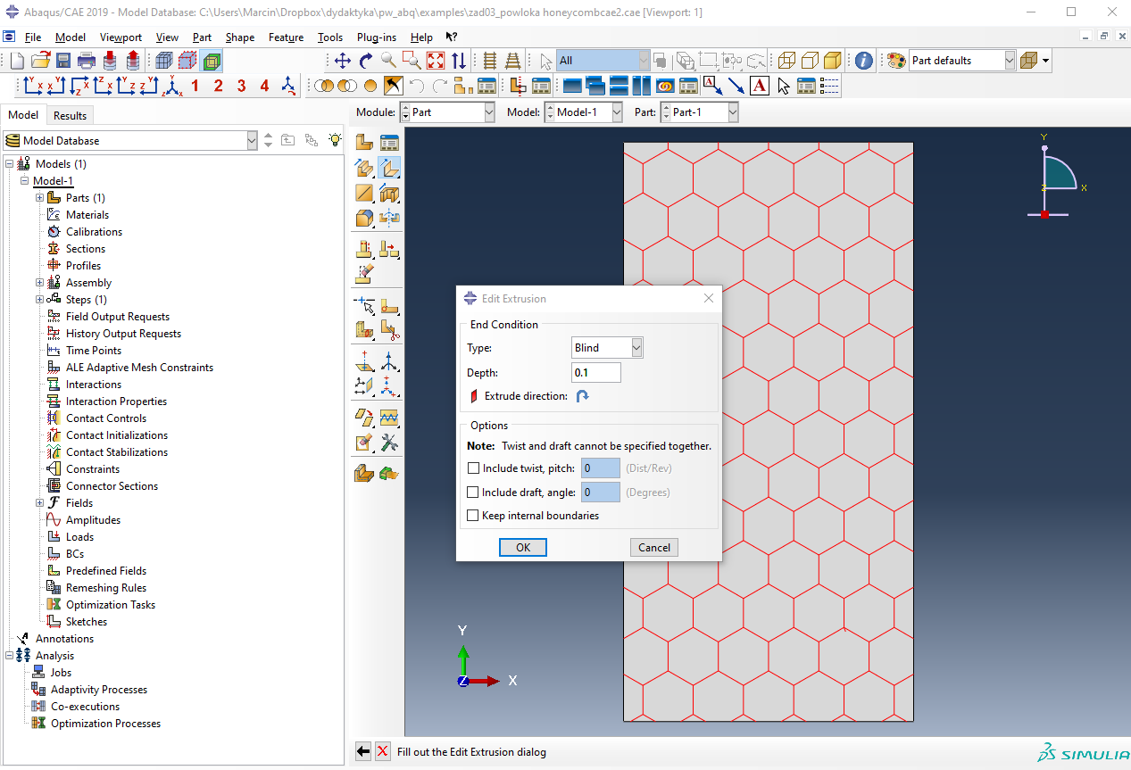This screenshot has height=770, width=1131.
Task: Open the Query information icon
Action: 863,61
